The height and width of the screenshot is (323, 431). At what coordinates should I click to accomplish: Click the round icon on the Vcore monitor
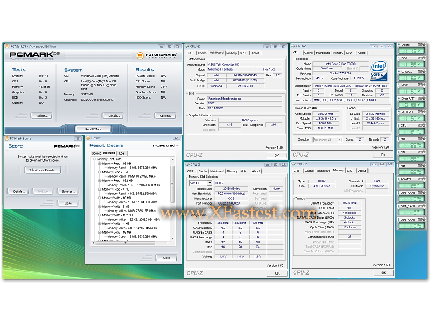[x=424, y=45]
